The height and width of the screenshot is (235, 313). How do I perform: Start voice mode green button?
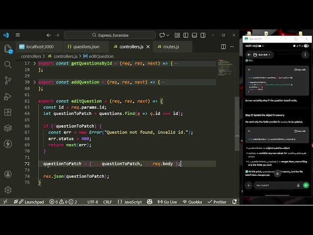[x=306, y=185]
